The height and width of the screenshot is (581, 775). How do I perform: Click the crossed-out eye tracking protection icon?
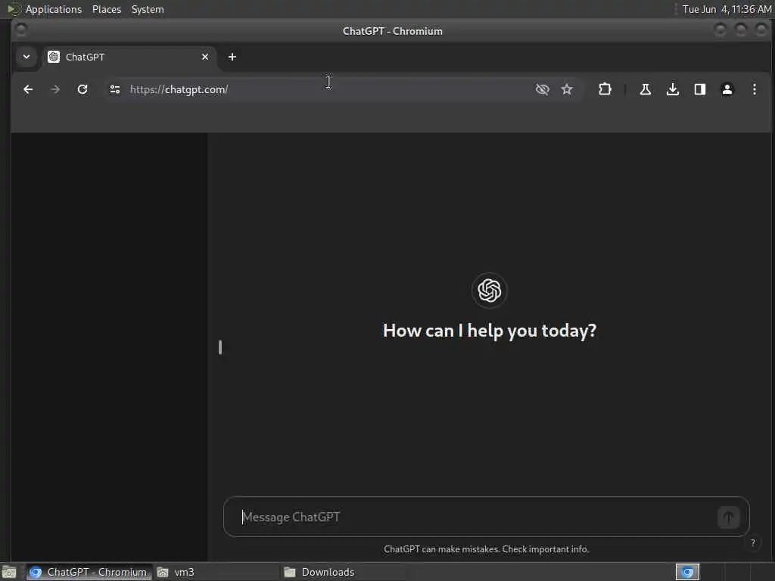(542, 89)
